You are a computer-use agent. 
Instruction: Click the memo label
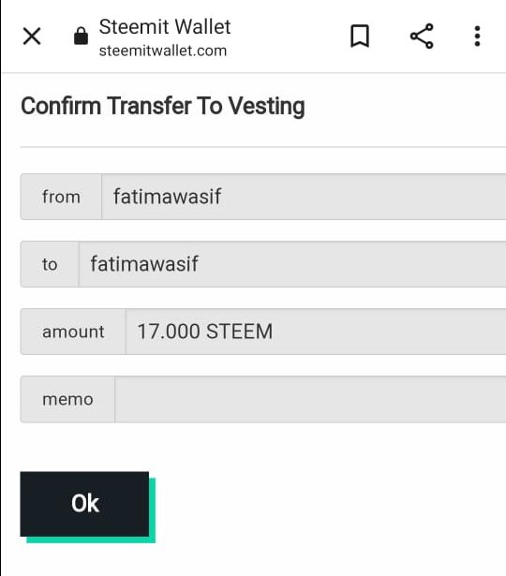click(67, 399)
